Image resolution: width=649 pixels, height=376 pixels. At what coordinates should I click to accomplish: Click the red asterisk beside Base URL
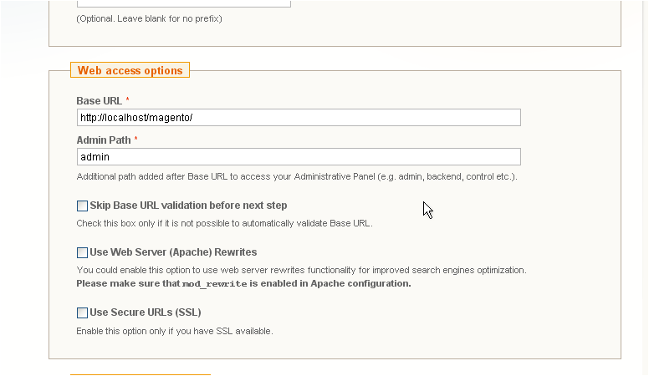[128, 101]
